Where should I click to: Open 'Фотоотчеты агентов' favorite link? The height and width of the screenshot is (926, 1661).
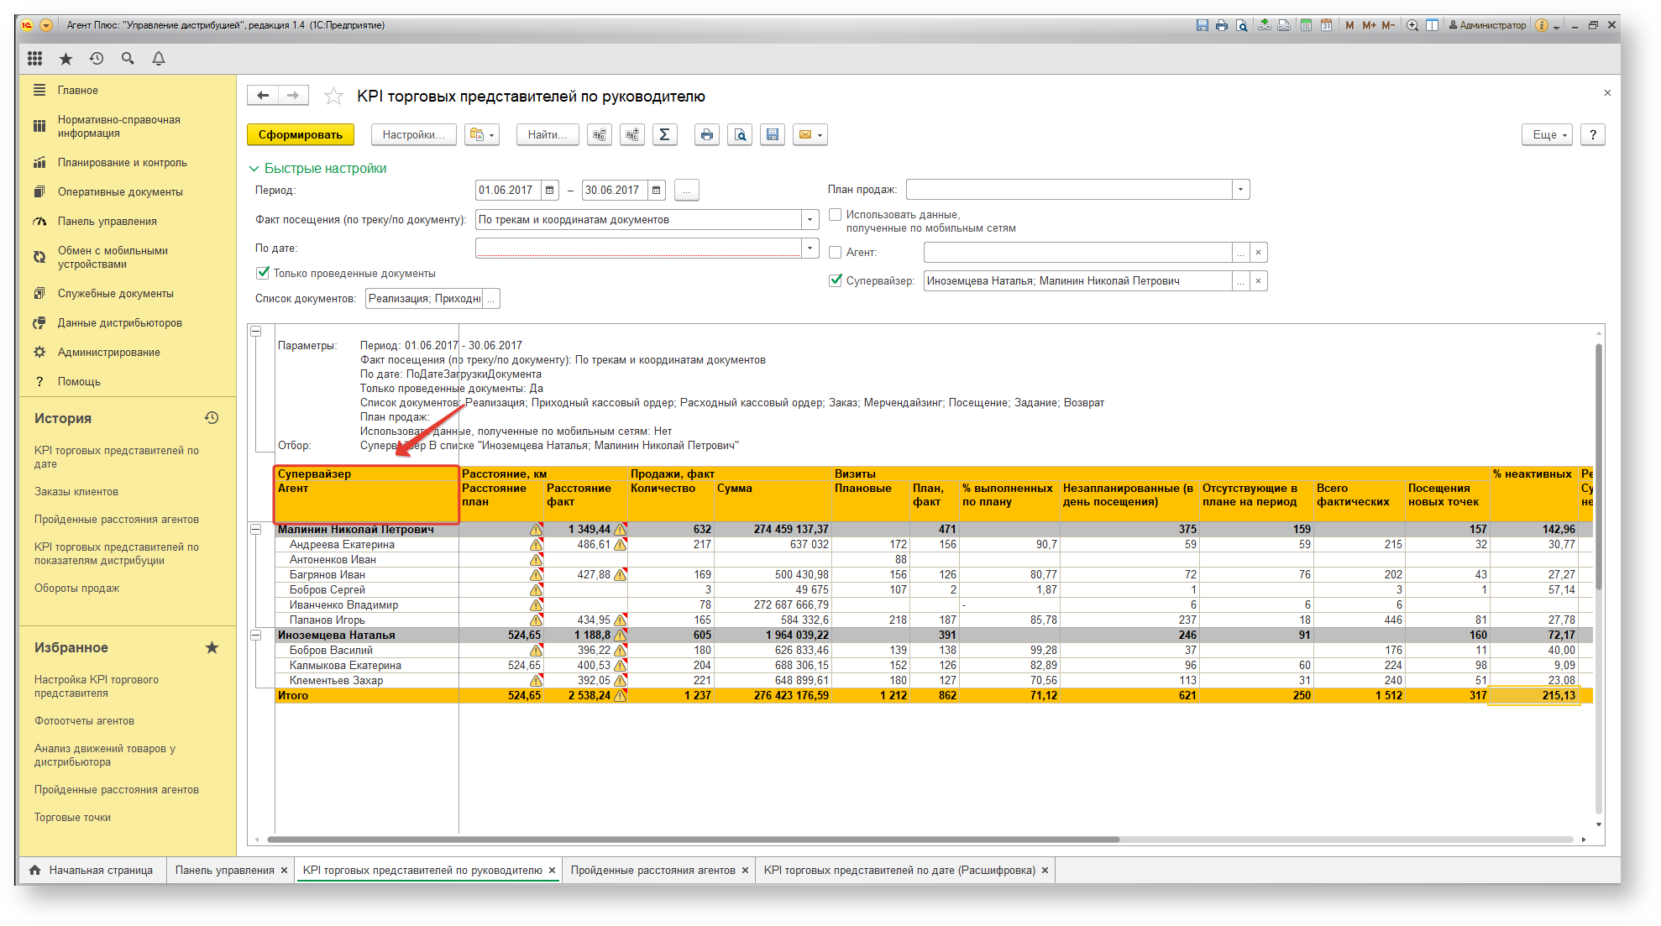coord(84,720)
